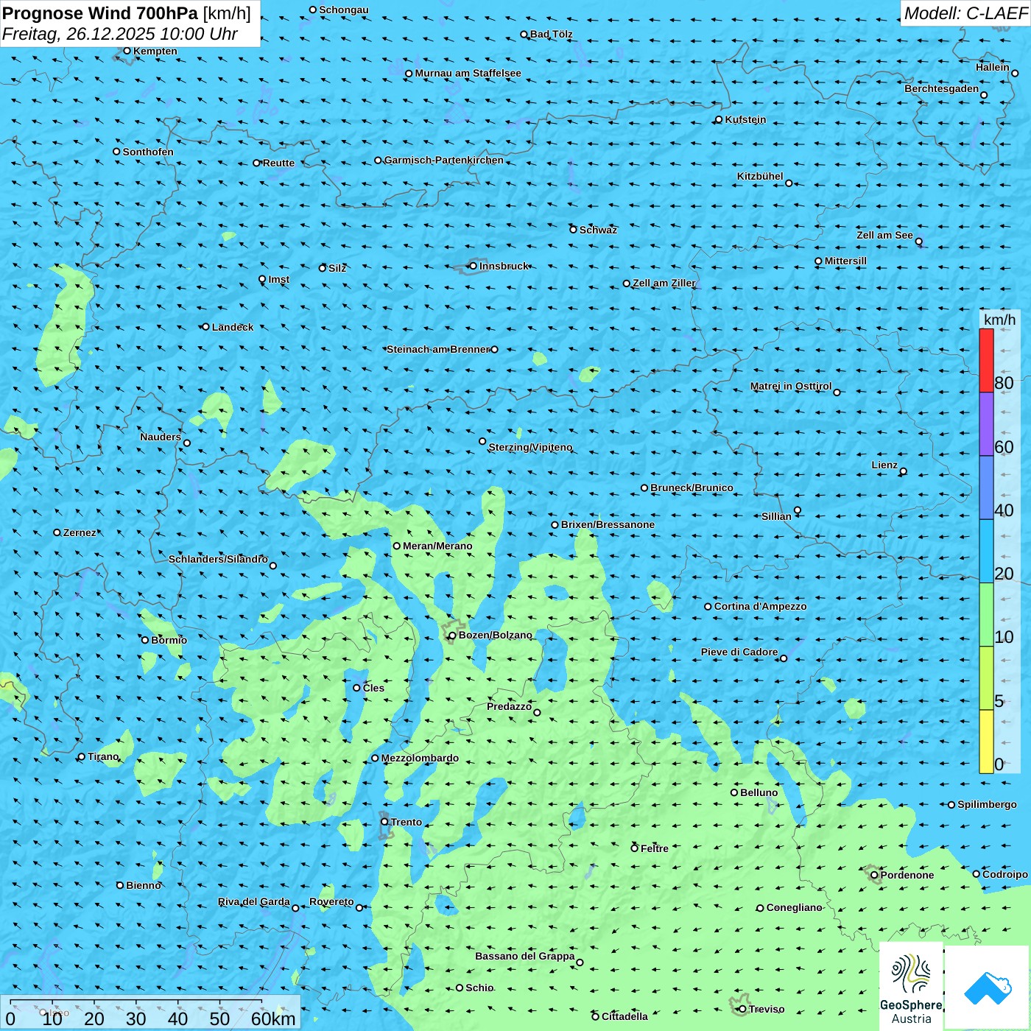
Task: Click the 'Spilimbergo' label
Action: point(987,804)
